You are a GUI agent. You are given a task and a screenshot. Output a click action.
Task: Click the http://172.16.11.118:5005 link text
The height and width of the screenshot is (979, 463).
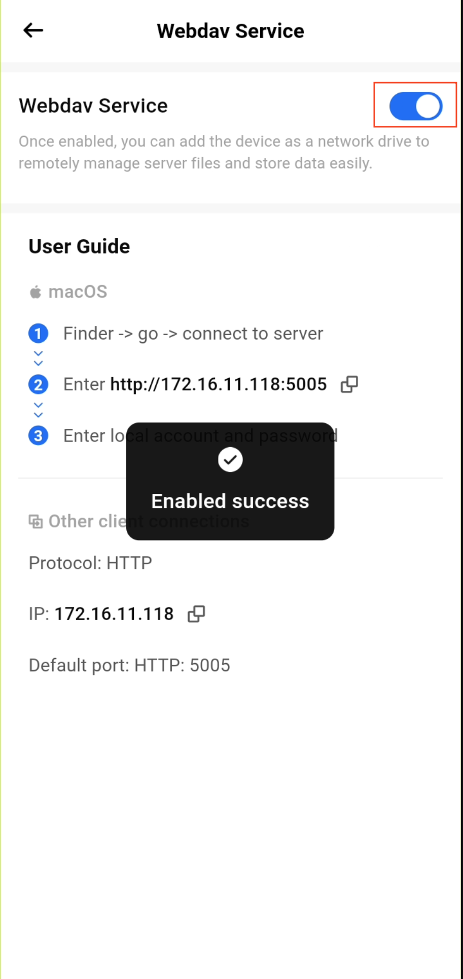point(219,384)
